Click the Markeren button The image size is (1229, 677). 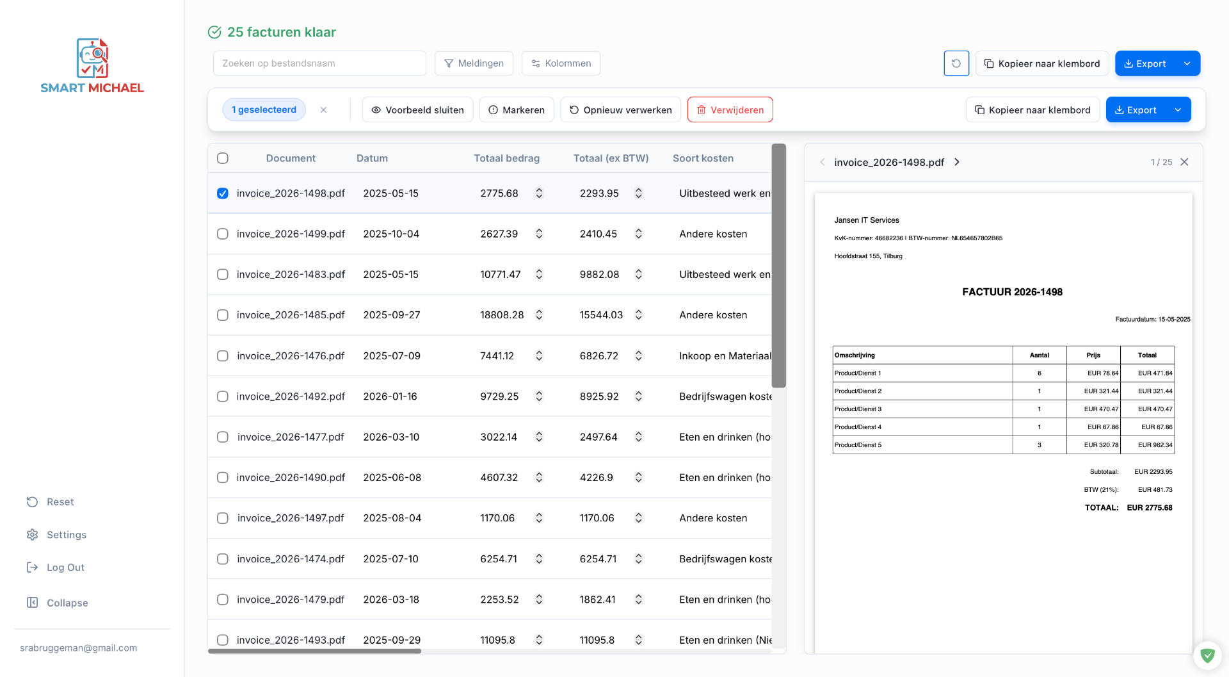tap(516, 110)
